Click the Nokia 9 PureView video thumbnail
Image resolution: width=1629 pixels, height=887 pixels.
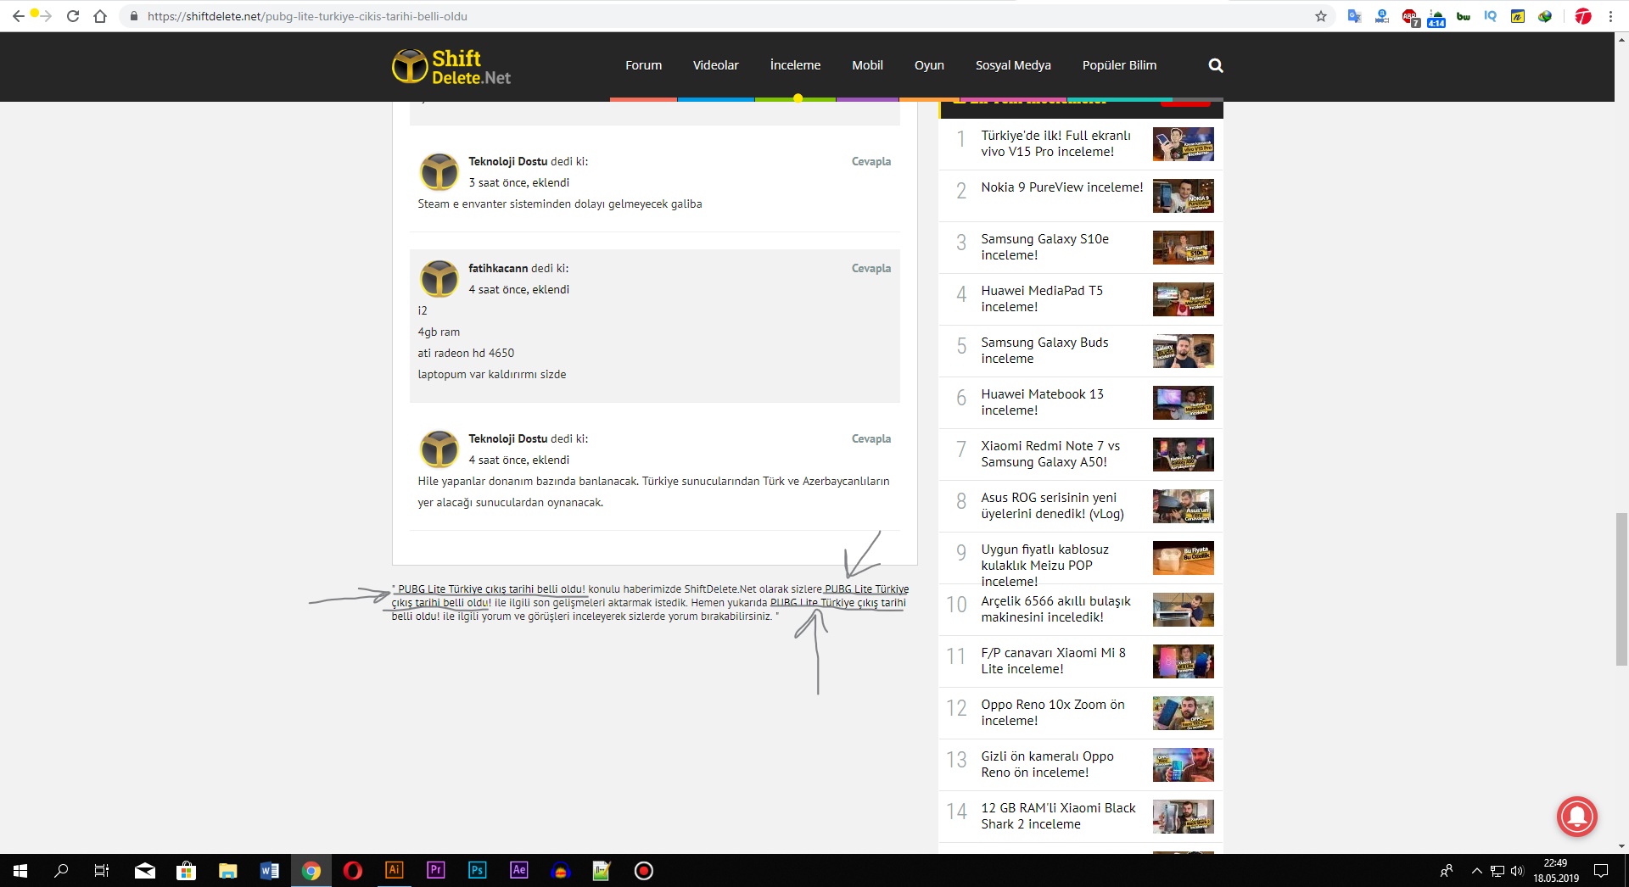tap(1184, 196)
